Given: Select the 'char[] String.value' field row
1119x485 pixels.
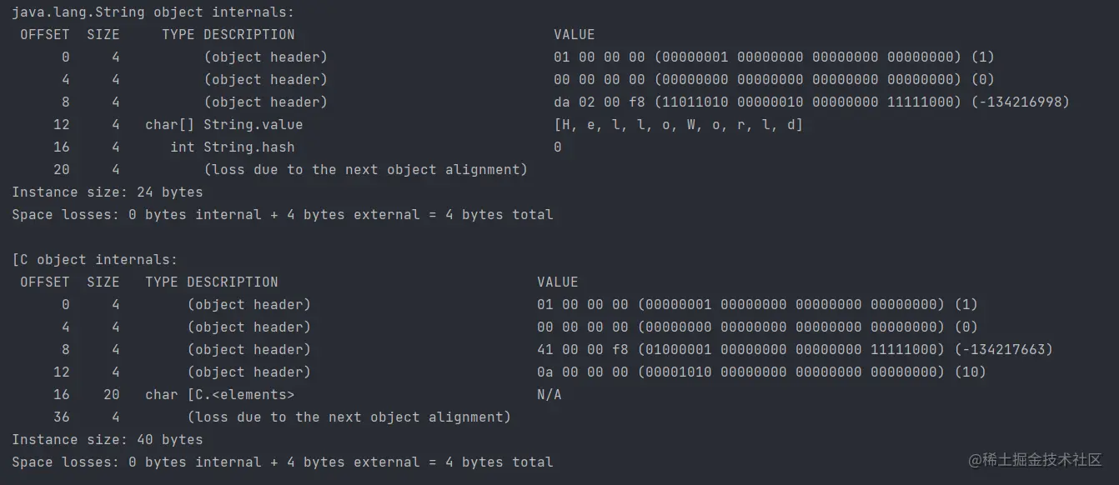Looking at the screenshot, I should (x=223, y=125).
